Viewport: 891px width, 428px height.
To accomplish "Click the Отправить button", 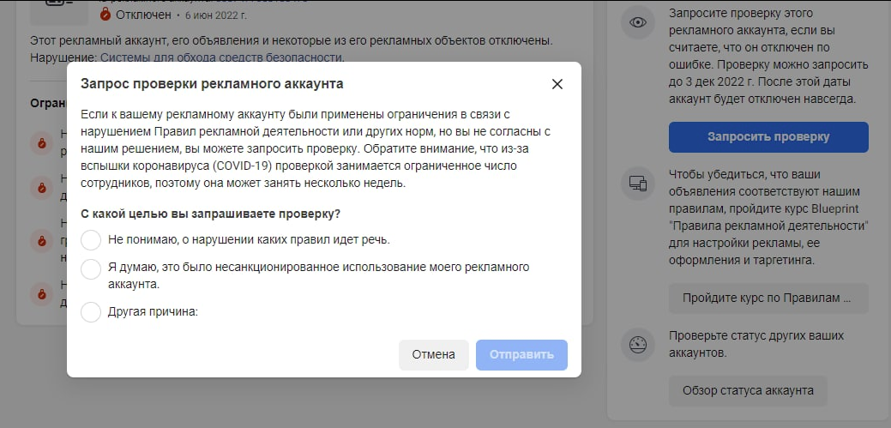I will pos(521,355).
